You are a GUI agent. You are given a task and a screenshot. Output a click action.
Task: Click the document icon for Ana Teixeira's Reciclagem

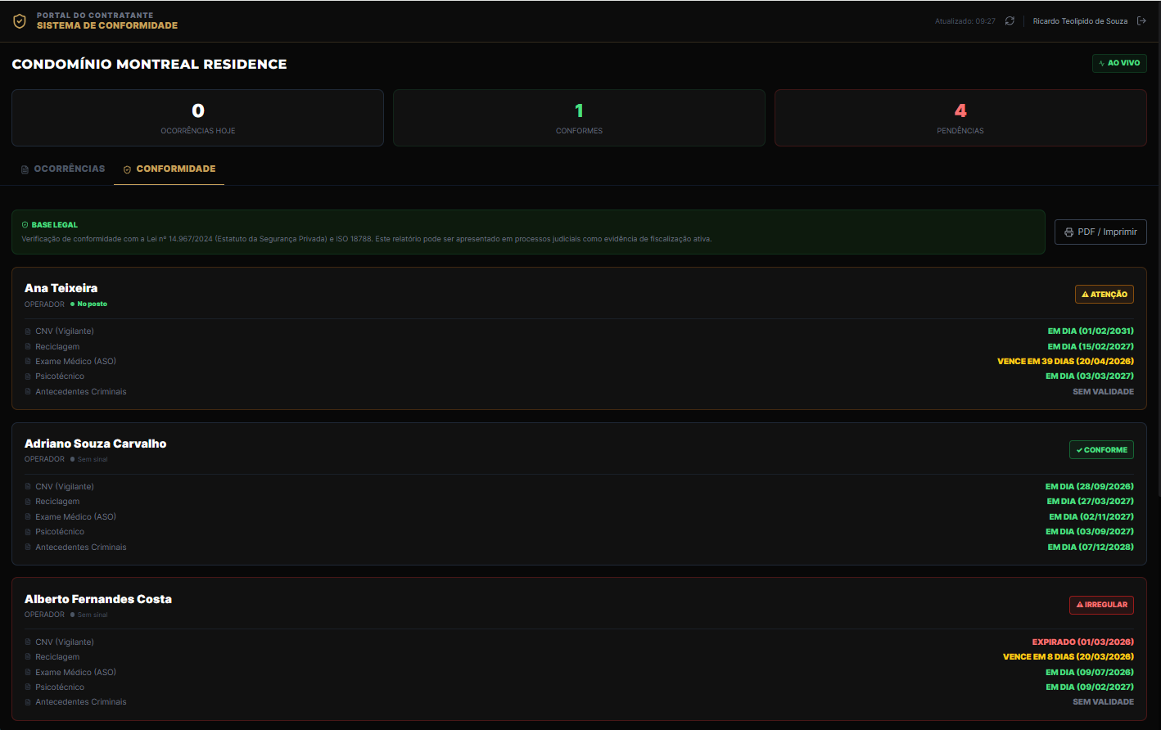click(x=28, y=347)
